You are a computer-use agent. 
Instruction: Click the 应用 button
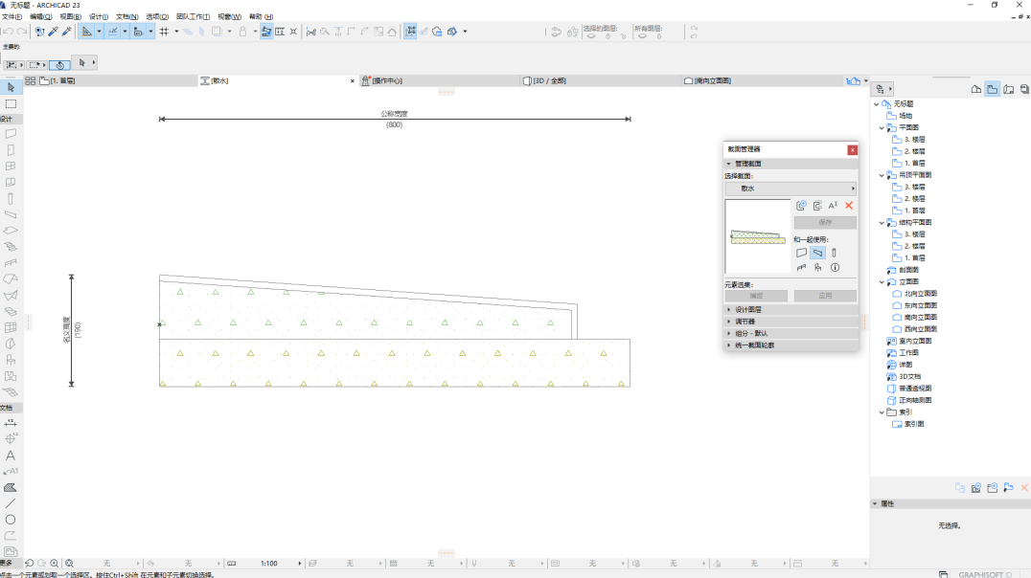[825, 296]
